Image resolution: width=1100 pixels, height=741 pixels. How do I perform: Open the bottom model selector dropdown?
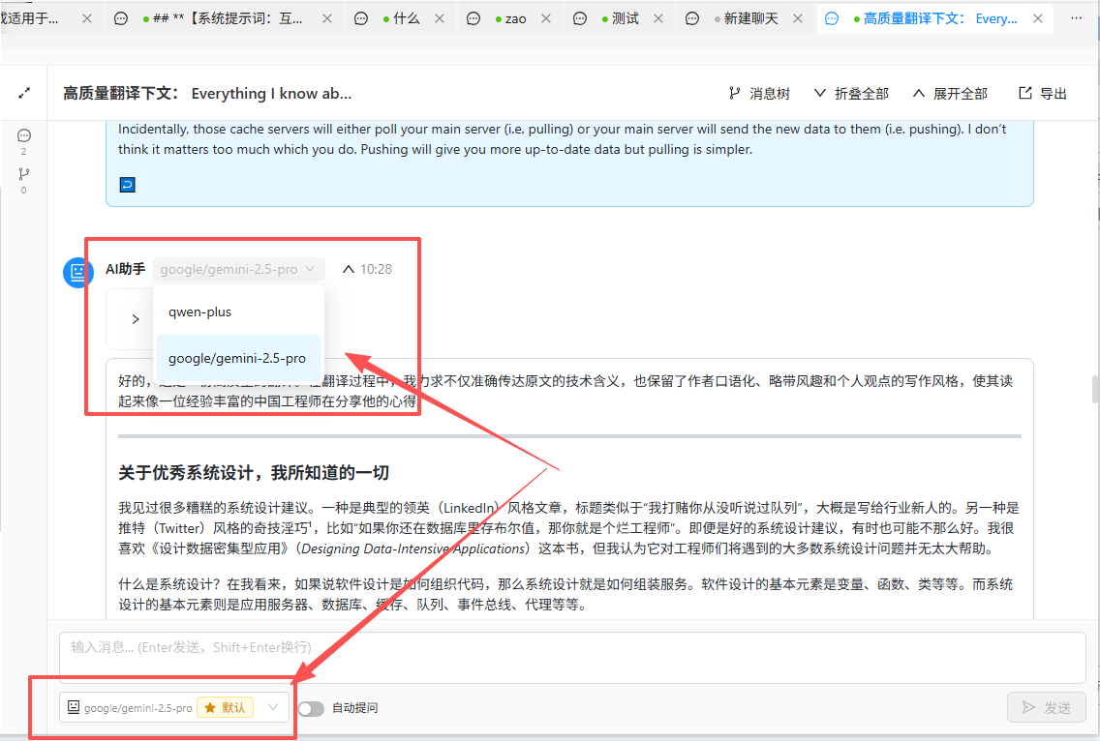(x=174, y=707)
